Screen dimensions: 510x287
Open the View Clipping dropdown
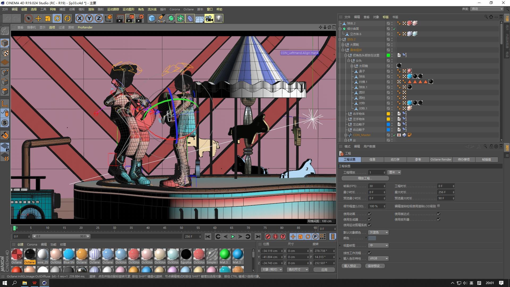[379, 245]
